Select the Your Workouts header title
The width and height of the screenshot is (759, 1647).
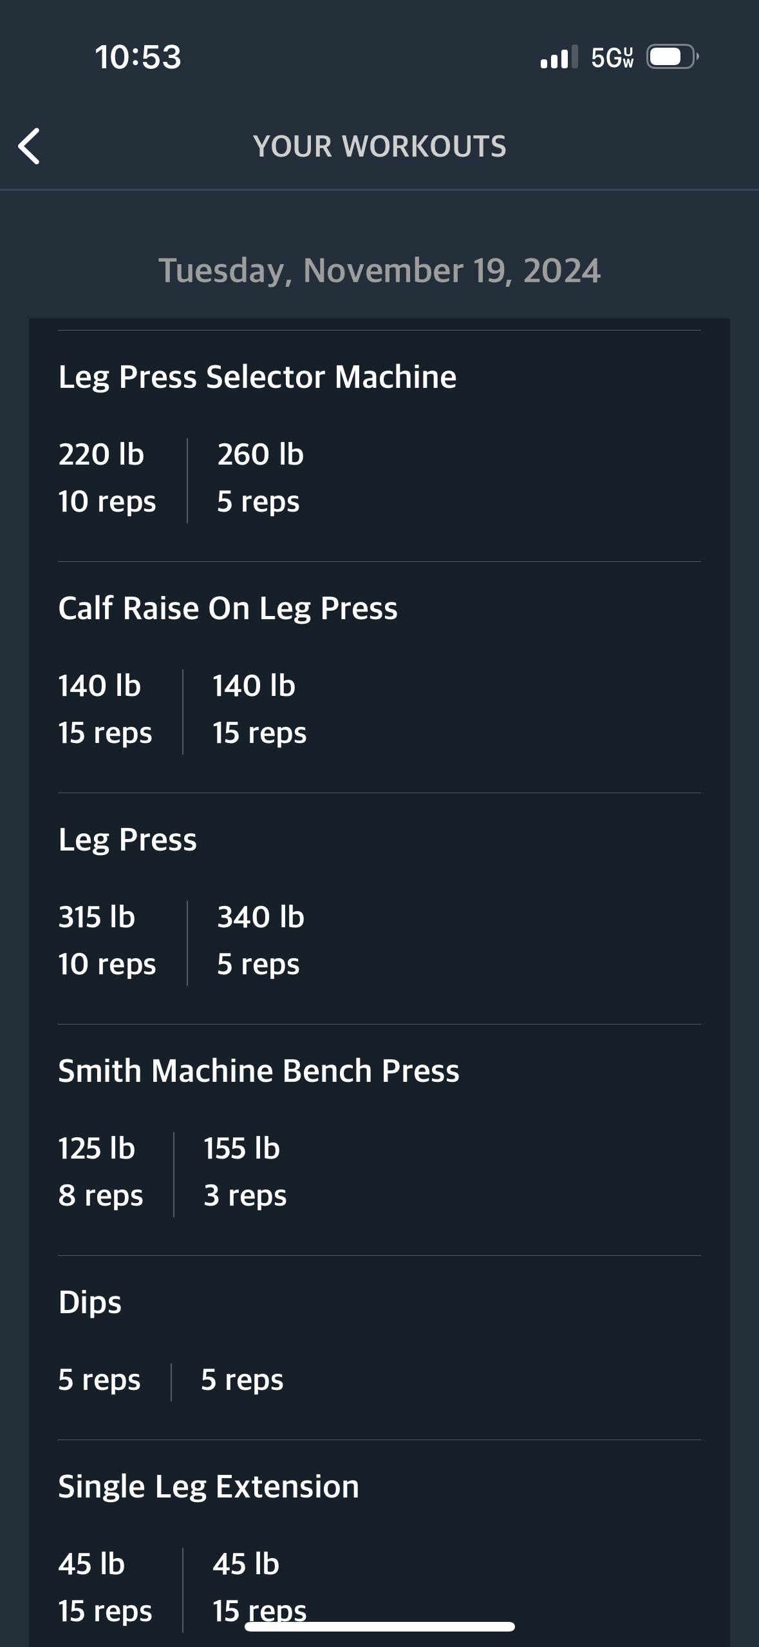(x=380, y=146)
